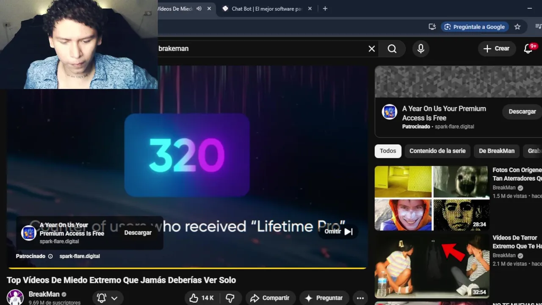This screenshot has width=542, height=305.
Task: Open the BreakMan channel avatar
Action: coord(15,297)
